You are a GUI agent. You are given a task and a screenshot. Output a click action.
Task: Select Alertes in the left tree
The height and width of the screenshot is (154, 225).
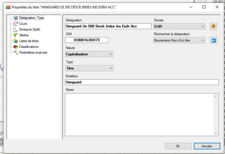click(24, 35)
